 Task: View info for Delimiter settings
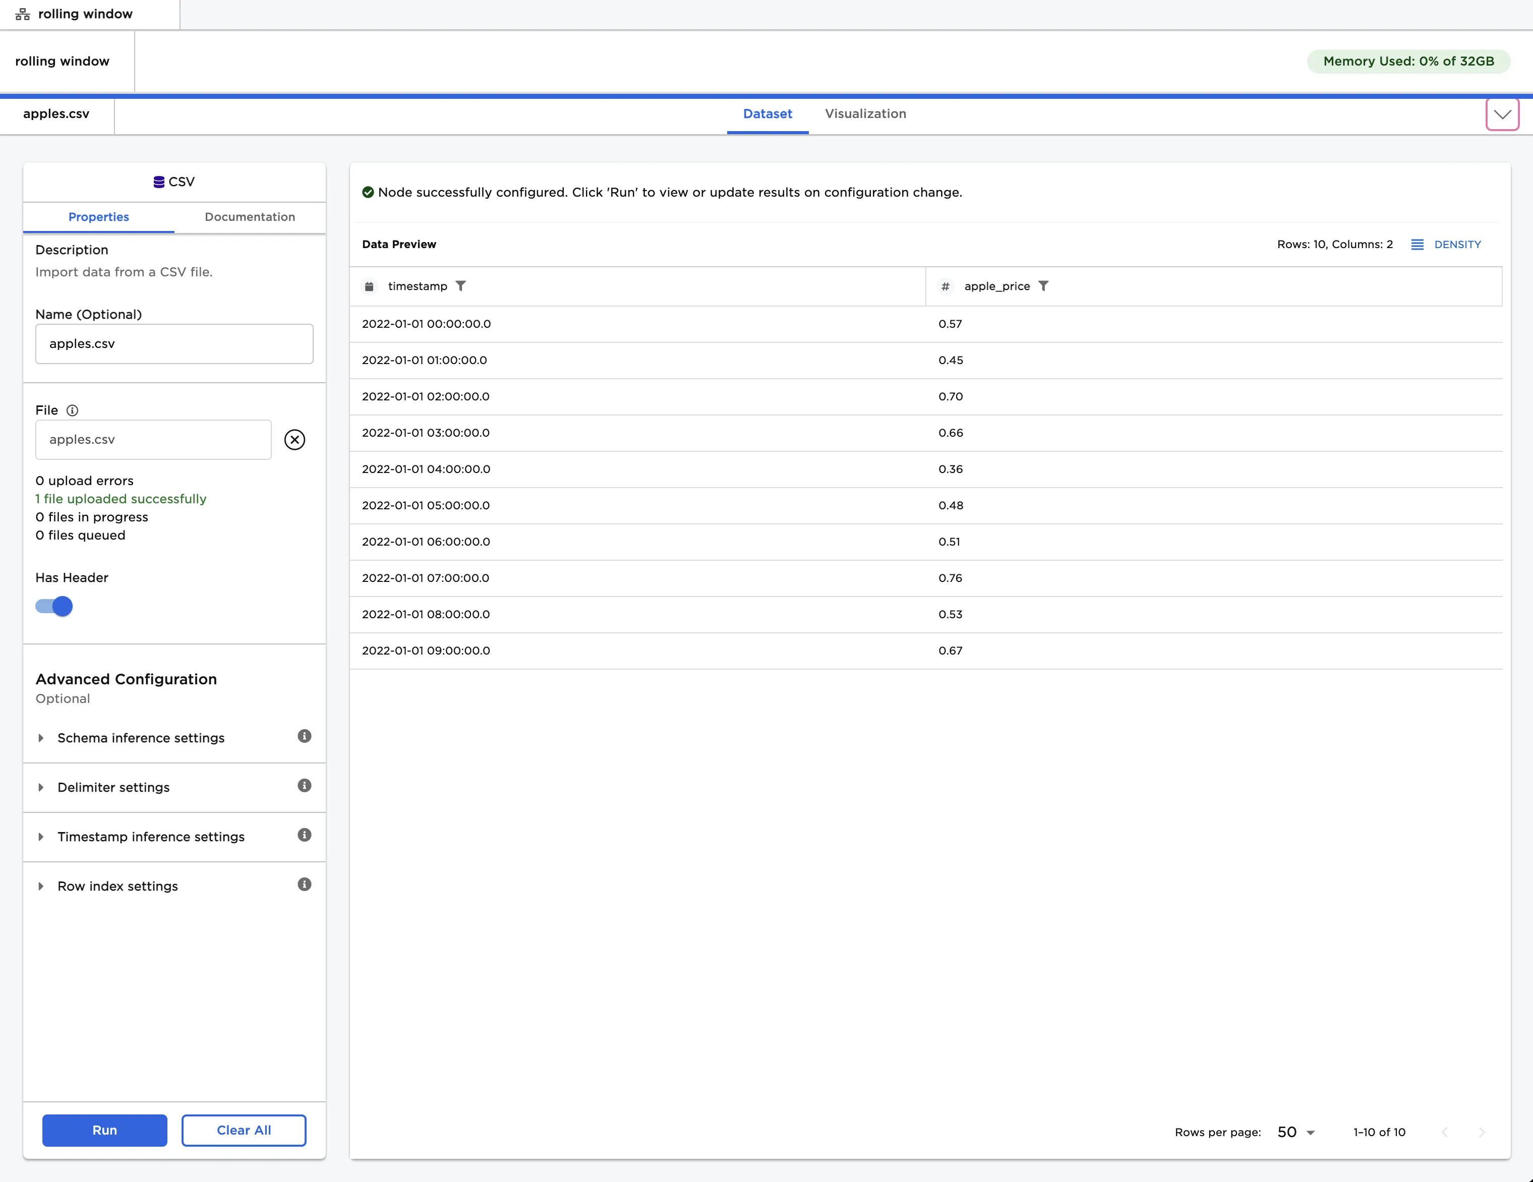[x=304, y=786]
